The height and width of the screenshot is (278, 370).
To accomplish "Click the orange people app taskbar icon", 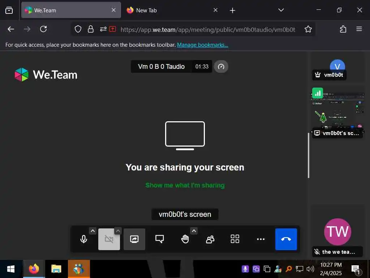I will tap(79, 269).
